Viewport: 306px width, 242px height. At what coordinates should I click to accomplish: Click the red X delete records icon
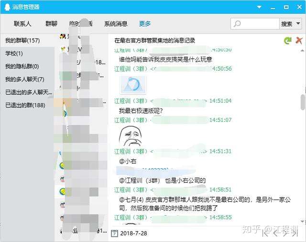click(299, 41)
